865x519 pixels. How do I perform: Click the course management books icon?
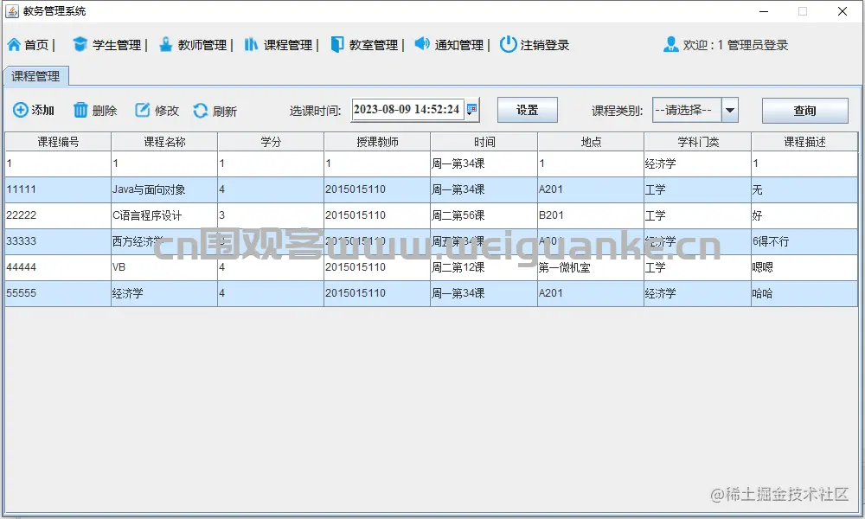(x=251, y=44)
